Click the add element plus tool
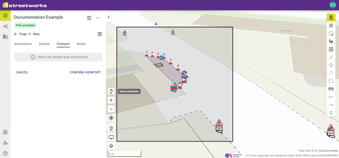 coord(331,49)
